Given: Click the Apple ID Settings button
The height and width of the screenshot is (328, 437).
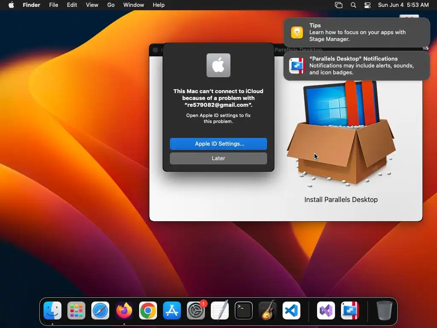Looking at the screenshot, I should (218, 143).
